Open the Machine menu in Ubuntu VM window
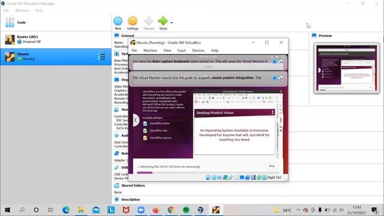The image size is (384, 216). coord(150,50)
